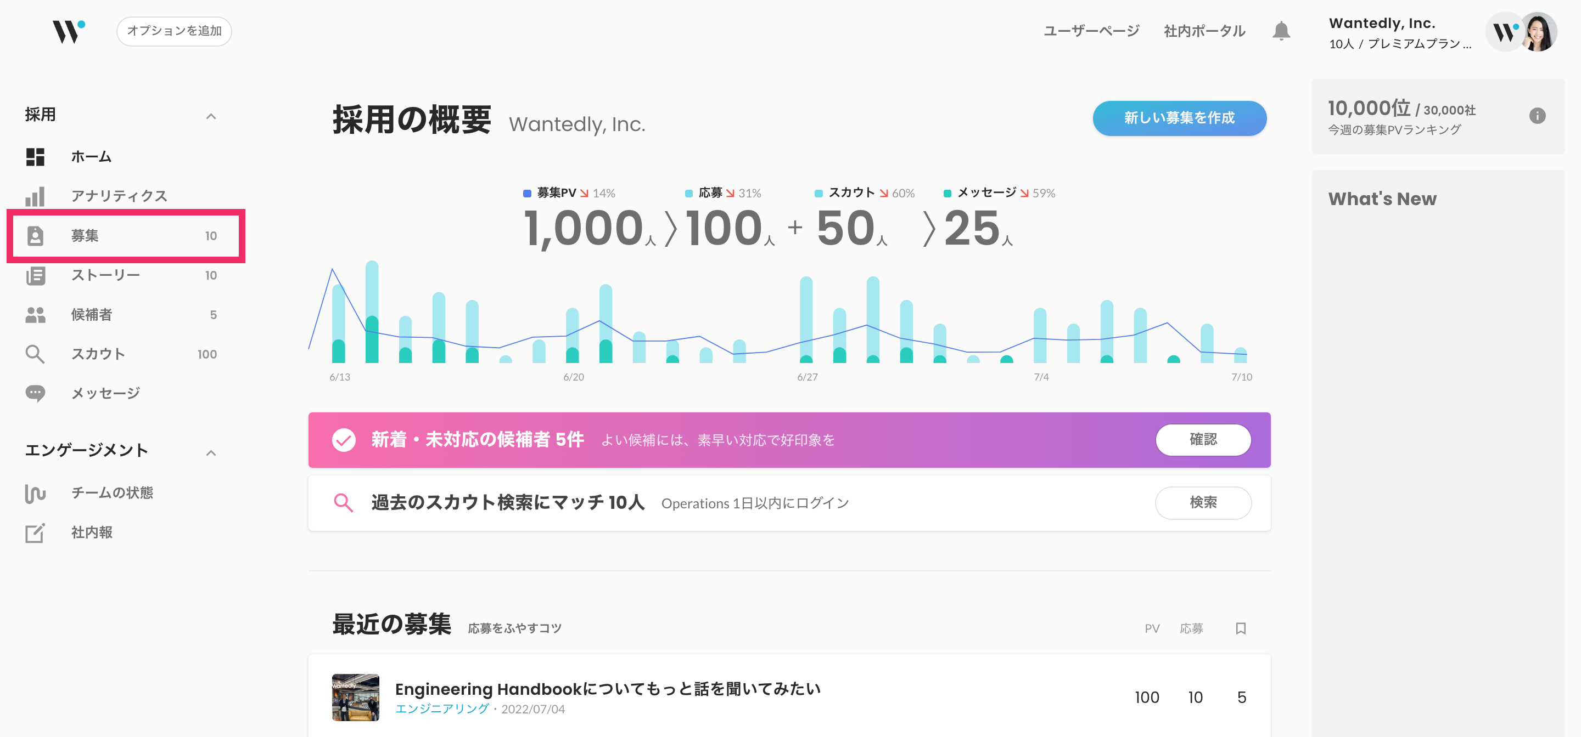The width and height of the screenshot is (1581, 737).
Task: Click the スカウト magnifier sidebar icon
Action: tap(36, 354)
